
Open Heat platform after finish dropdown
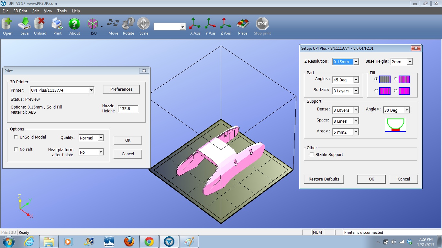101,152
